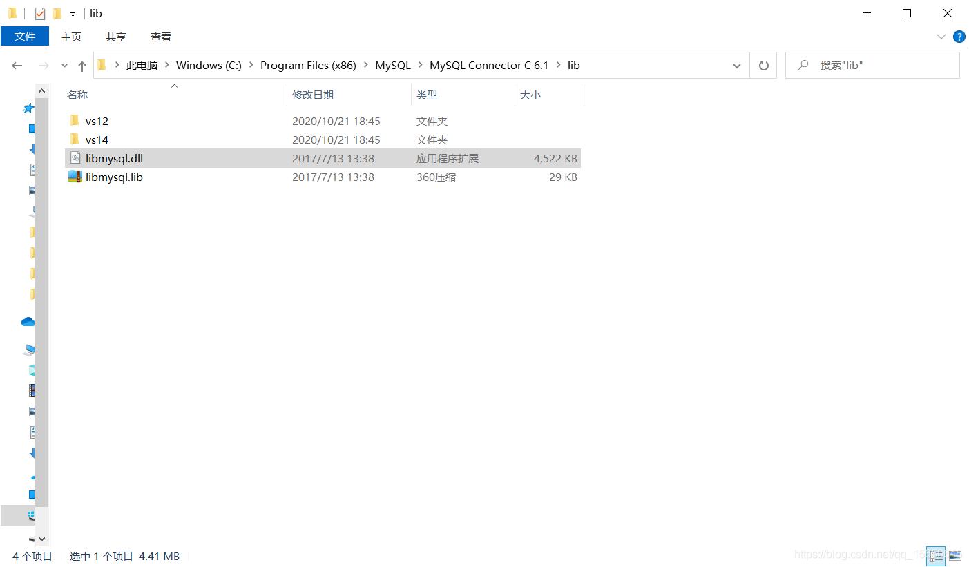Click the 29 KB size cell
This screenshot has height=567, width=969.
point(563,177)
